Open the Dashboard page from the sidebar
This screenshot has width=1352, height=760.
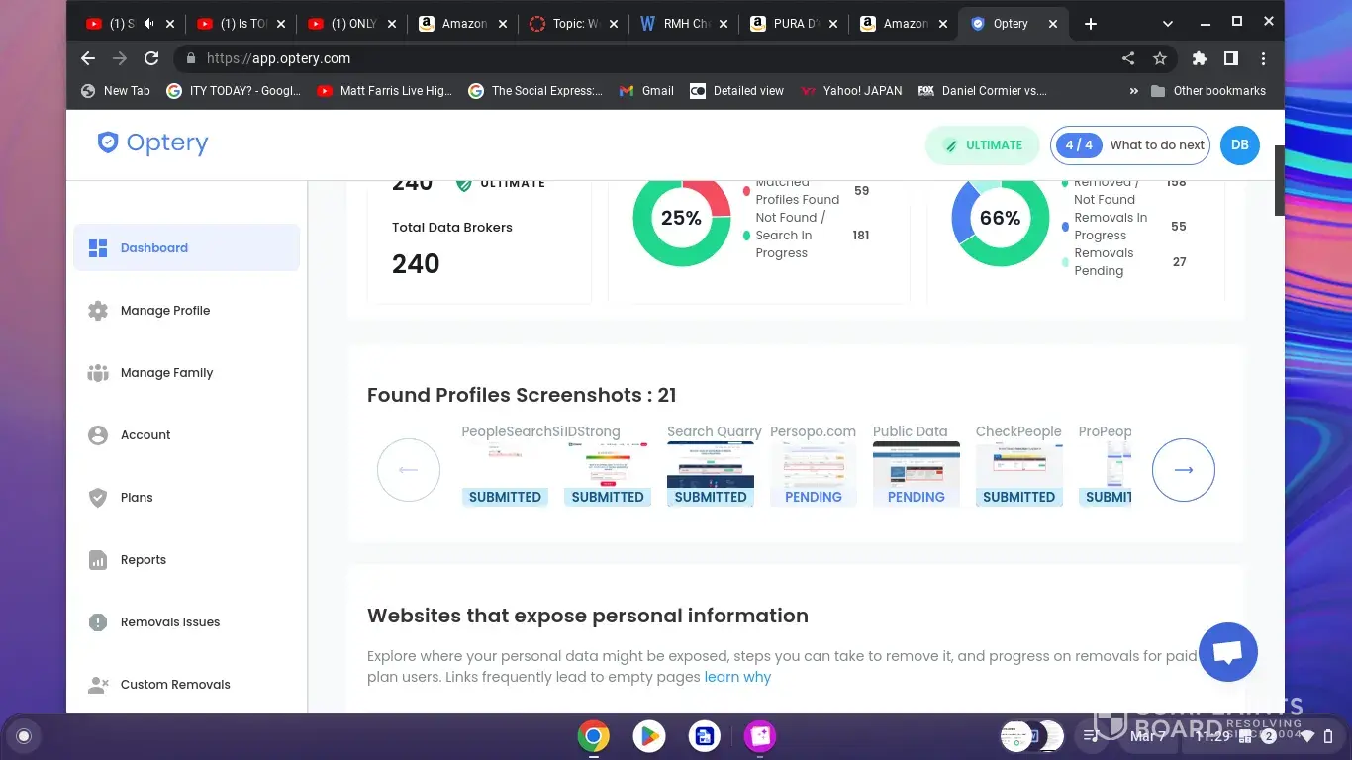pos(186,247)
